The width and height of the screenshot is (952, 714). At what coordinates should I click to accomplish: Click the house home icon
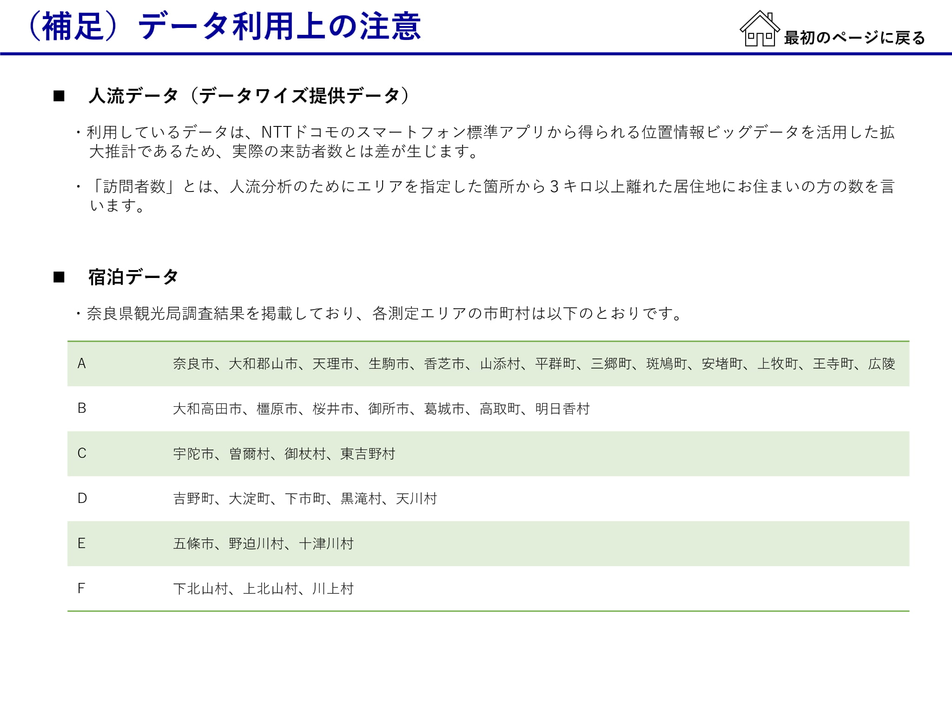click(x=760, y=29)
